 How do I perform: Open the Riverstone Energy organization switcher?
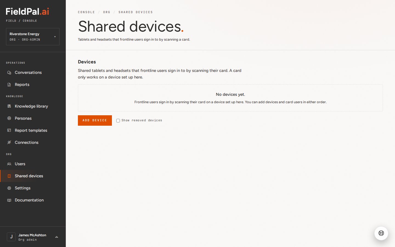pos(33,37)
